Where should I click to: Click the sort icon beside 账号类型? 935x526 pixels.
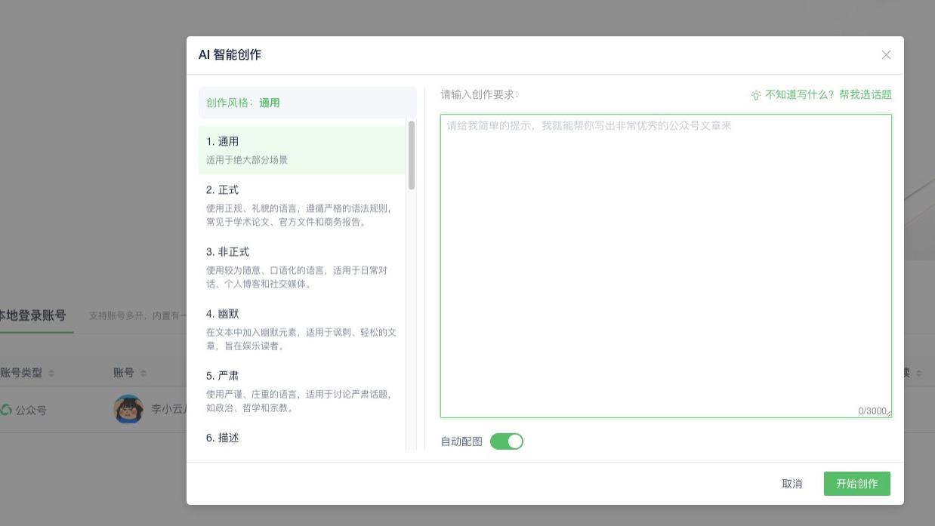[x=51, y=372]
